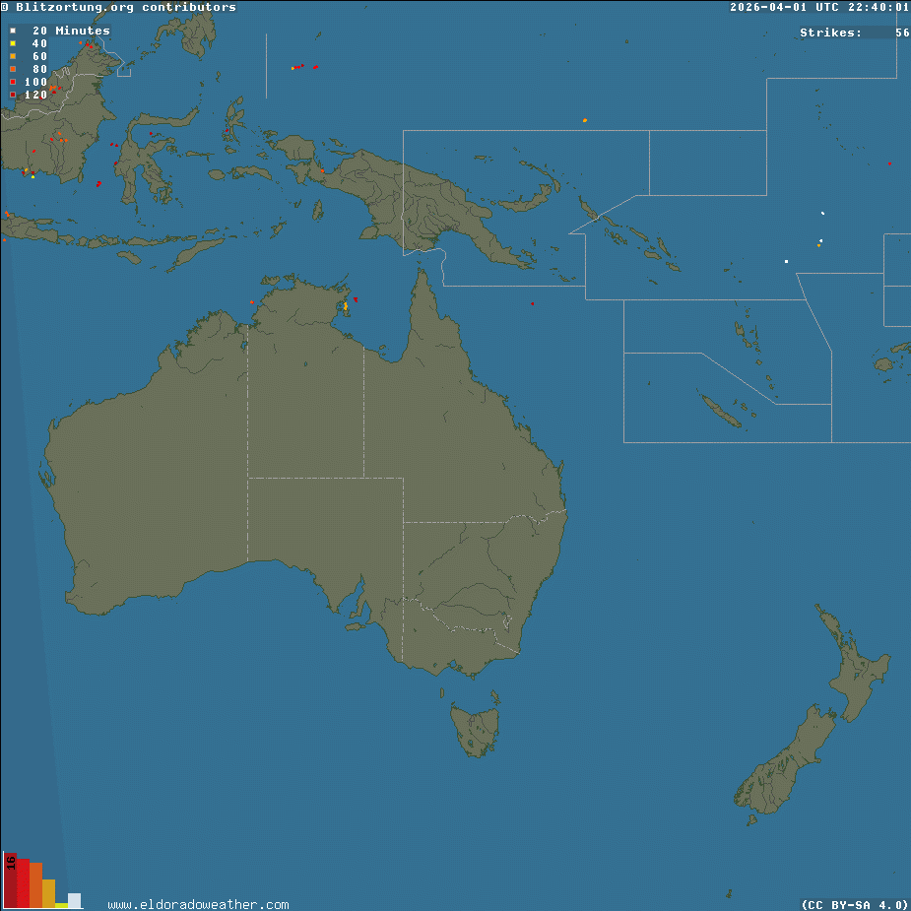The width and height of the screenshot is (911, 911).
Task: Click the UTC timestamp in the header
Action: click(x=818, y=7)
